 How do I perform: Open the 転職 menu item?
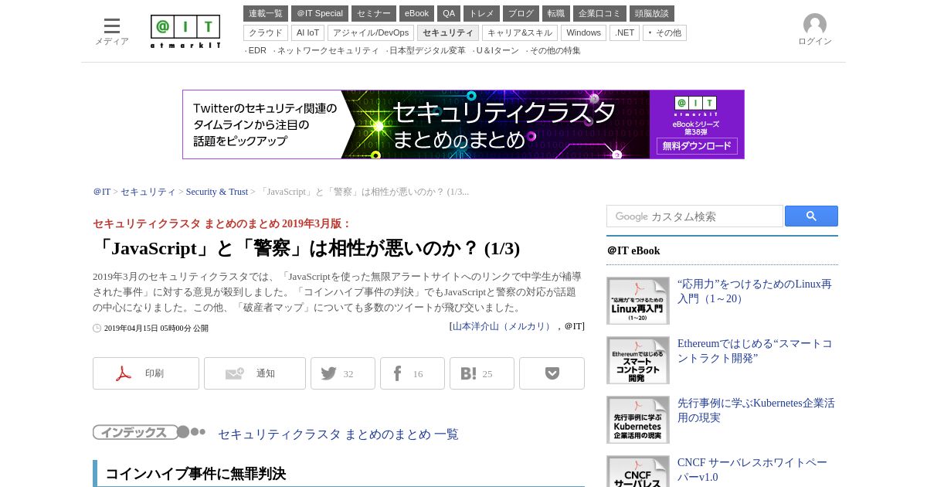click(556, 13)
